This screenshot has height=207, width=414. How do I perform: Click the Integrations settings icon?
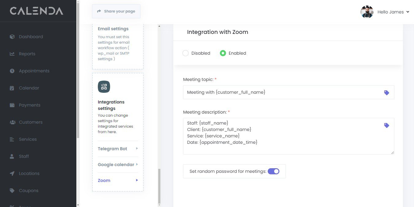(104, 87)
